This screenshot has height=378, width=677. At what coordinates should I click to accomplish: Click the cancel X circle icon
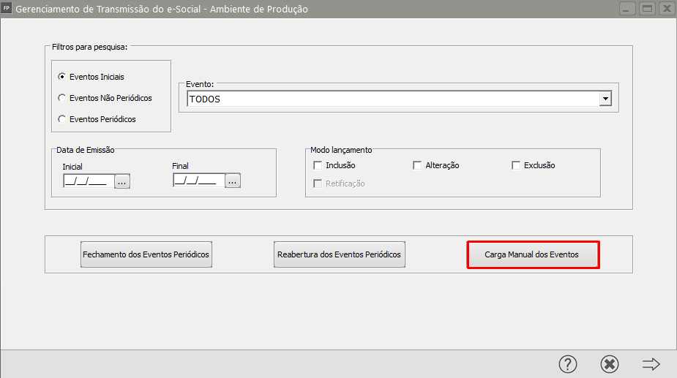pos(609,364)
